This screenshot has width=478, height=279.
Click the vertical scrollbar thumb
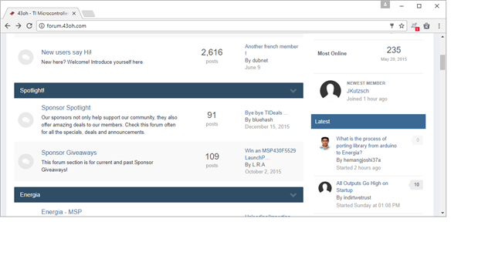click(442, 62)
